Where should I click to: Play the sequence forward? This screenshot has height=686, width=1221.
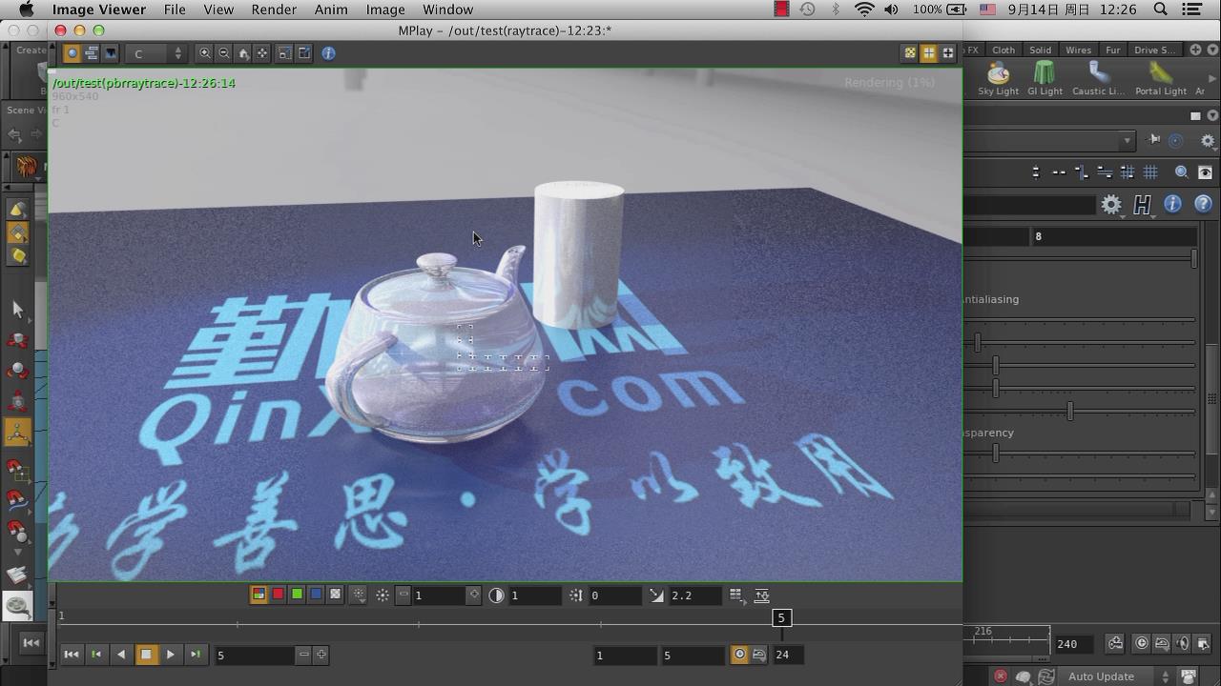coord(171,655)
